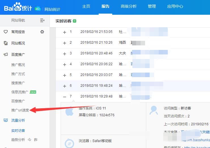Open 推广url速度 in the sidebar

pyautogui.click(x=20, y=110)
